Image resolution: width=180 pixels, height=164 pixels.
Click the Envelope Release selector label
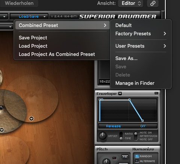113,126
